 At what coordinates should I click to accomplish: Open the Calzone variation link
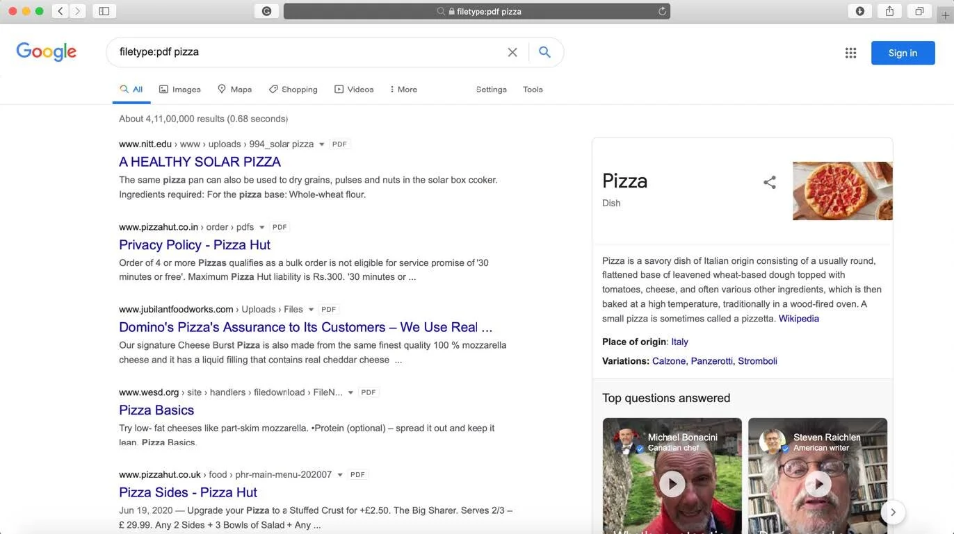669,361
